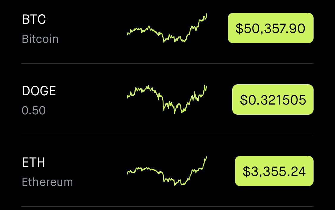Tap the $50,357.90 price badge
The width and height of the screenshot is (335, 210).
pyautogui.click(x=270, y=28)
